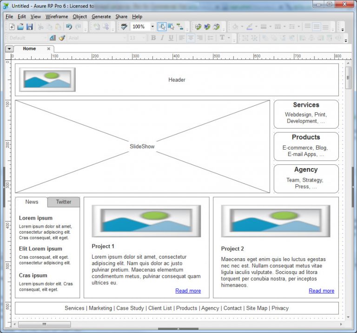The image size is (357, 333).
Task: Click the horizontal scrollbar thumb
Action: pyautogui.click(x=45, y=324)
